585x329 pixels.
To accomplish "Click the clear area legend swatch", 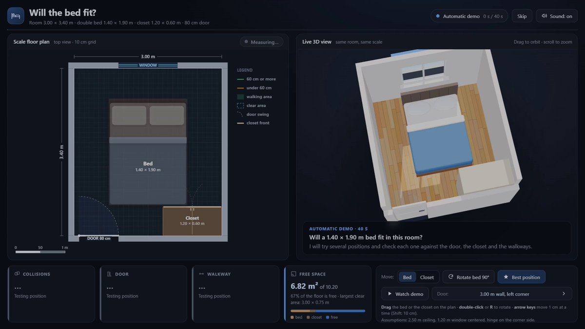I will pyautogui.click(x=240, y=105).
